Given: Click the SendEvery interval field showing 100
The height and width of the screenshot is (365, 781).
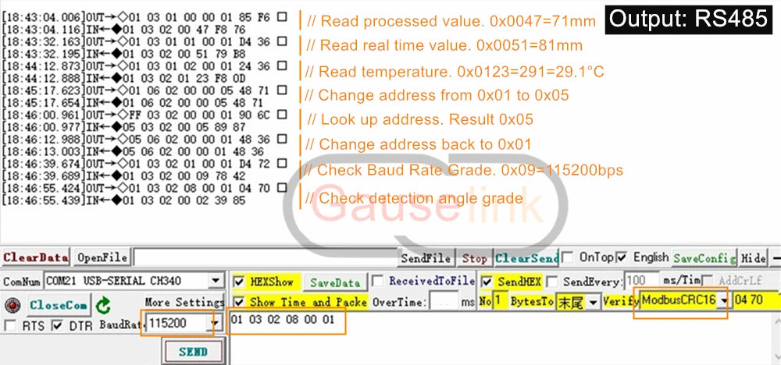Looking at the screenshot, I should pyautogui.click(x=642, y=281).
